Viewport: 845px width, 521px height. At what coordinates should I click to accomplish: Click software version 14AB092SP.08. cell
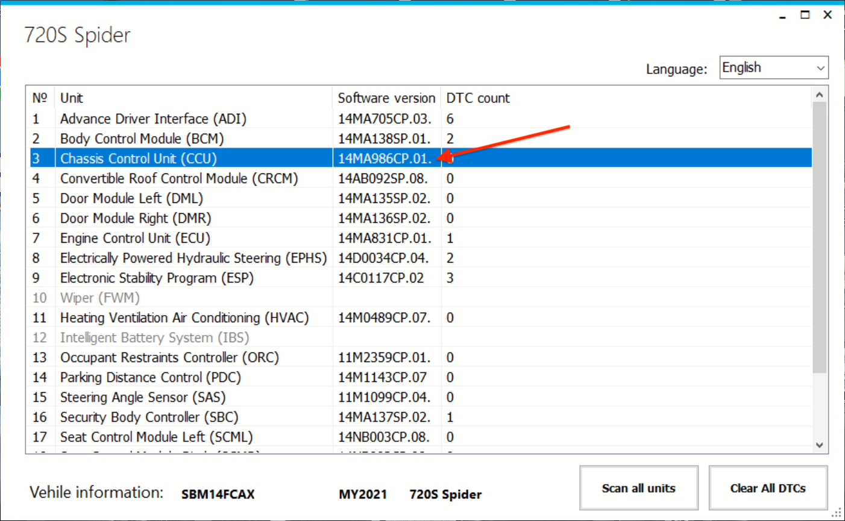click(x=383, y=178)
